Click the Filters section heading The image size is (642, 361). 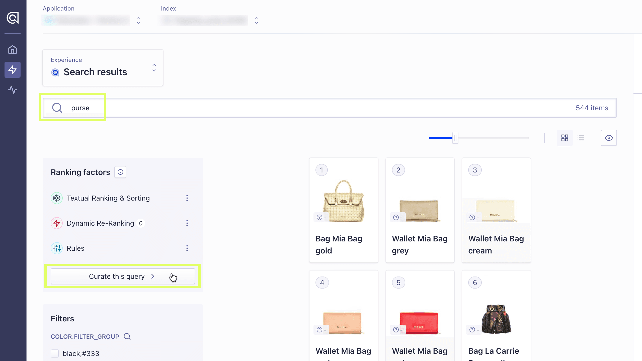click(62, 319)
